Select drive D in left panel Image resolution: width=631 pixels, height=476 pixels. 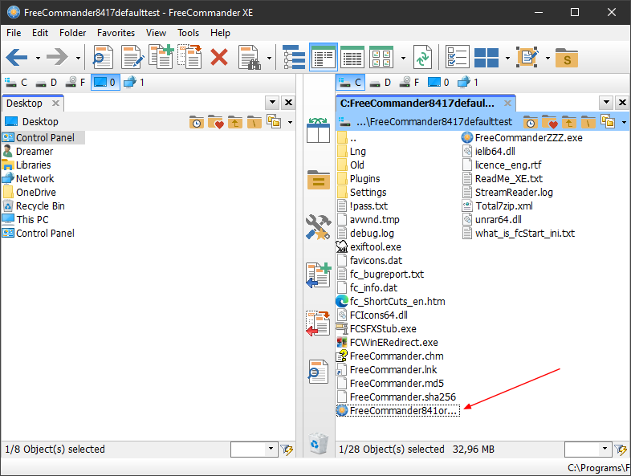point(46,83)
